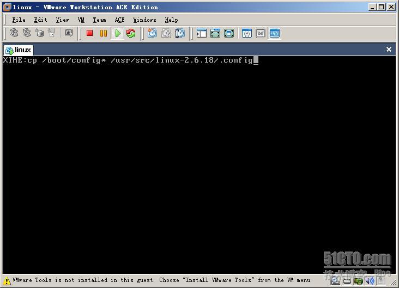Click the second greyed team power icon
The width and height of the screenshot is (399, 288).
pos(27,33)
